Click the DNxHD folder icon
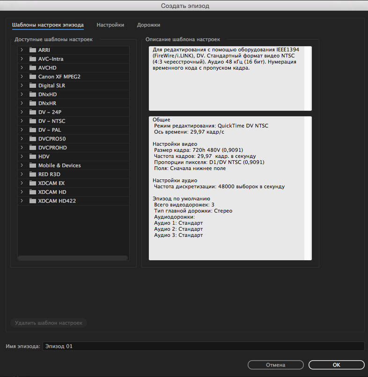The height and width of the screenshot is (377, 368). point(32,94)
